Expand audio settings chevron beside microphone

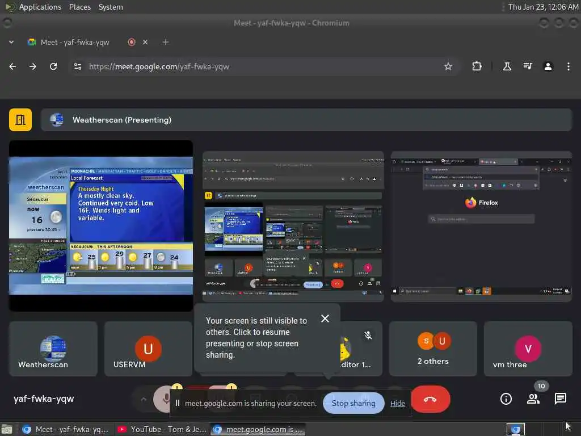pos(144,399)
